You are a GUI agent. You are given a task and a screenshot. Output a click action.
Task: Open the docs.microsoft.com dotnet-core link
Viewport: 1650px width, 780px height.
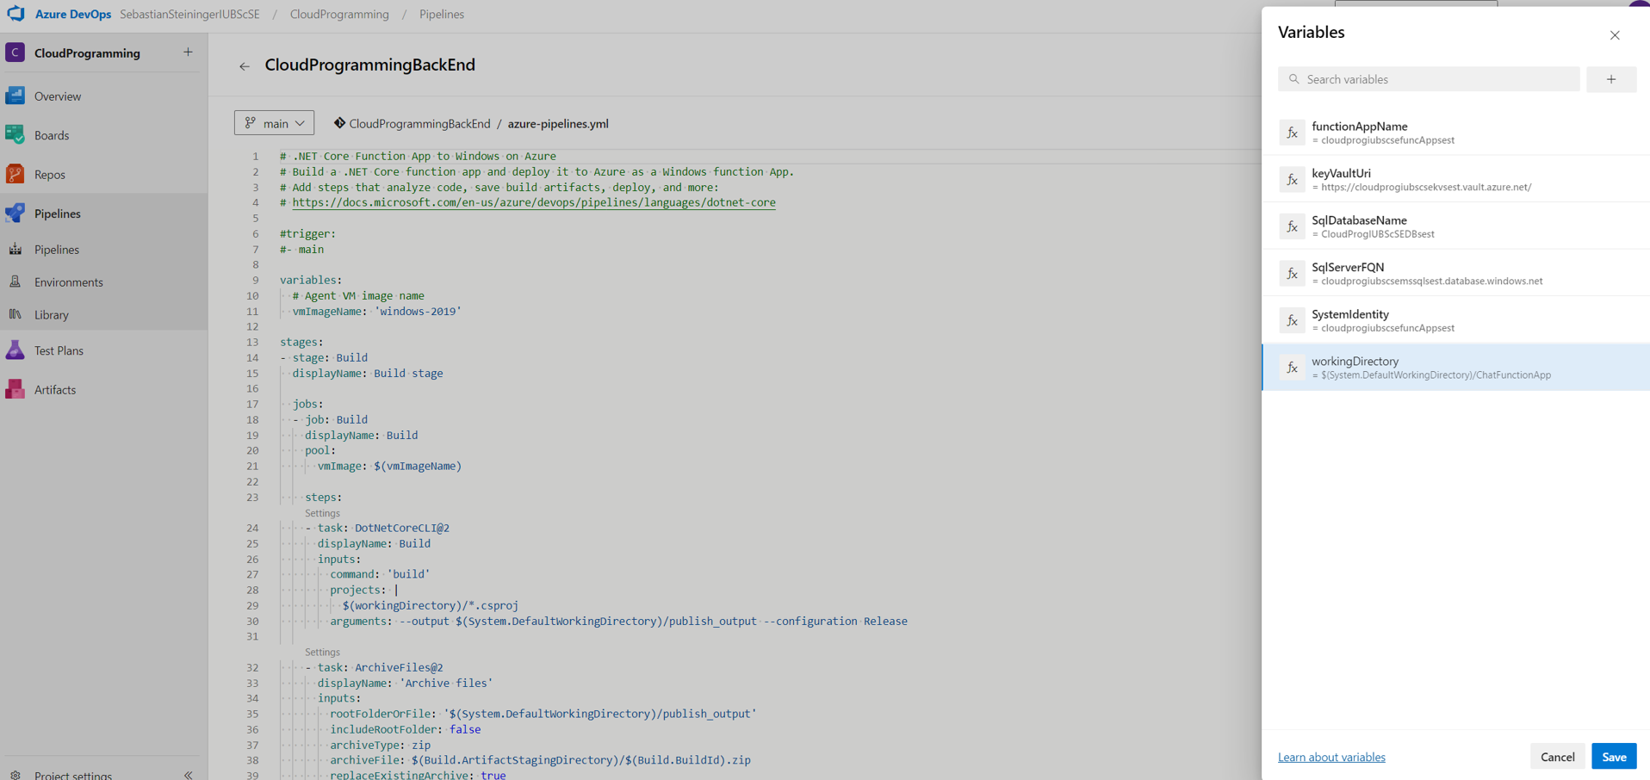click(534, 202)
